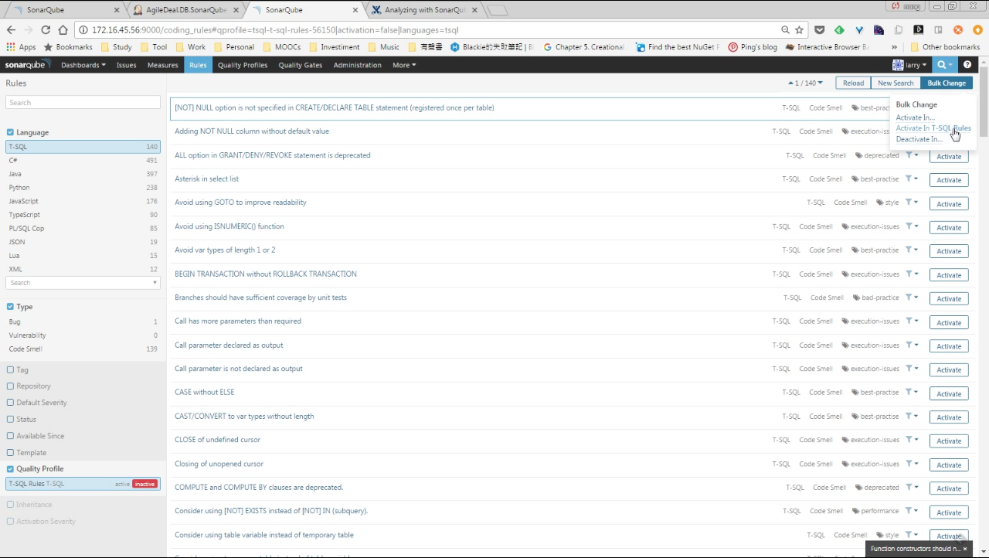Enable the Default Severity facet checkbox
This screenshot has height=558, width=989.
pyautogui.click(x=10, y=403)
